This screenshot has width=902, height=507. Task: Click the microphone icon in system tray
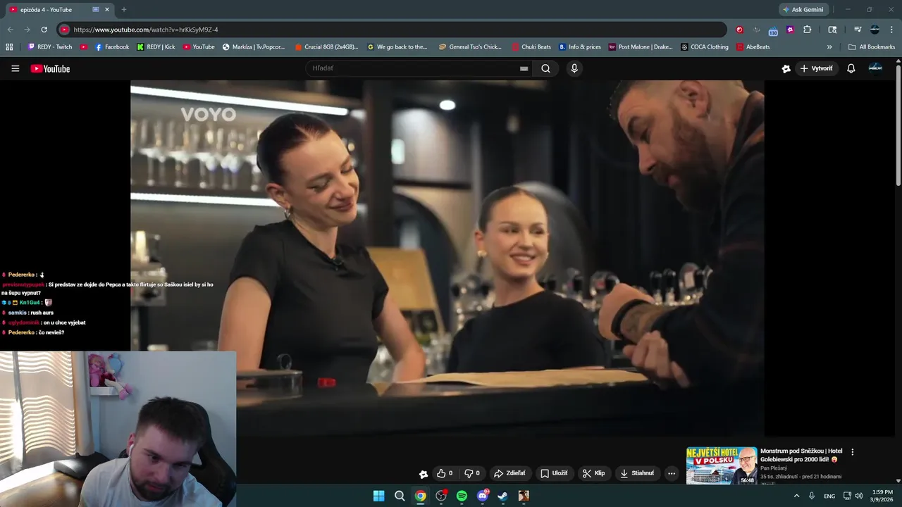tap(812, 496)
